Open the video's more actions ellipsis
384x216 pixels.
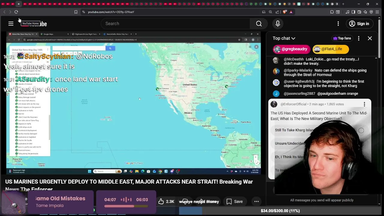click(256, 202)
